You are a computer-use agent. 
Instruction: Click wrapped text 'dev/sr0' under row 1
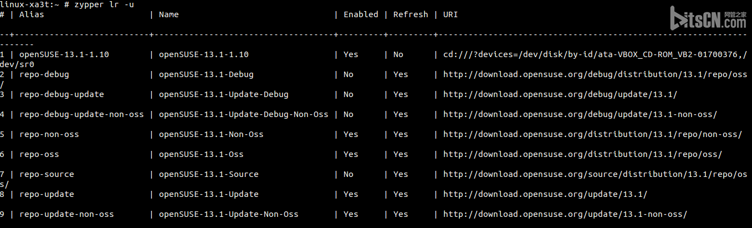(x=17, y=64)
